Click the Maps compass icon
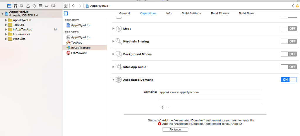Viewport: 300px width, 136px height. pos(119,29)
